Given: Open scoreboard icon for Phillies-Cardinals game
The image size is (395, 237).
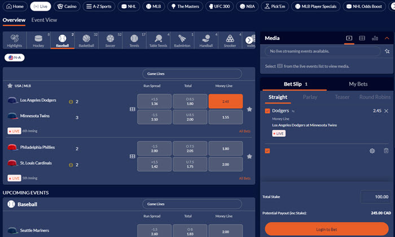Looking at the screenshot, I should click(x=133, y=156).
